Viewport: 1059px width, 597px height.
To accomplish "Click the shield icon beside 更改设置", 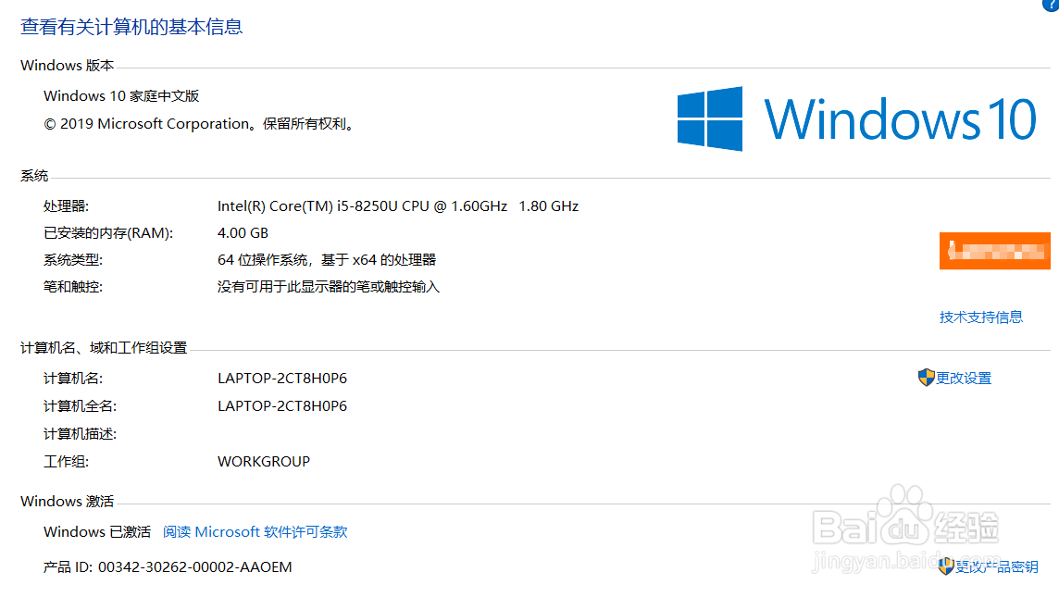I will click(x=926, y=378).
